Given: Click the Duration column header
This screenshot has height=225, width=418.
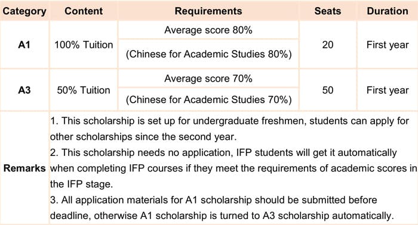Looking at the screenshot, I should 388,11.
